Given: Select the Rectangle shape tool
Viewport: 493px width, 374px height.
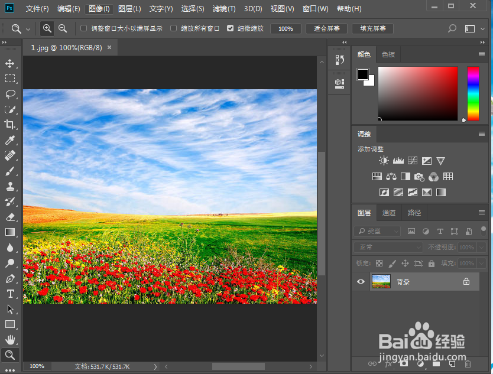Looking at the screenshot, I should click(x=9, y=324).
